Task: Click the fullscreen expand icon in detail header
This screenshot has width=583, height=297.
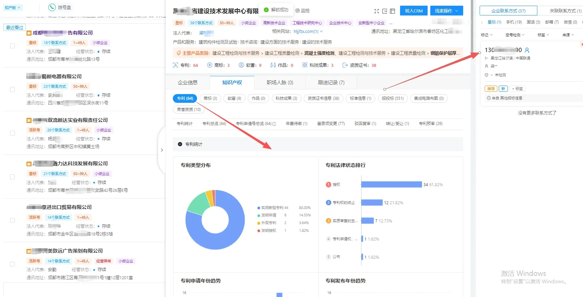Action: (x=377, y=11)
